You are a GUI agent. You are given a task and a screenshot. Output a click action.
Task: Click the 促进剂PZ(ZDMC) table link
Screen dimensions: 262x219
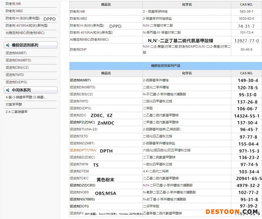(82, 122)
